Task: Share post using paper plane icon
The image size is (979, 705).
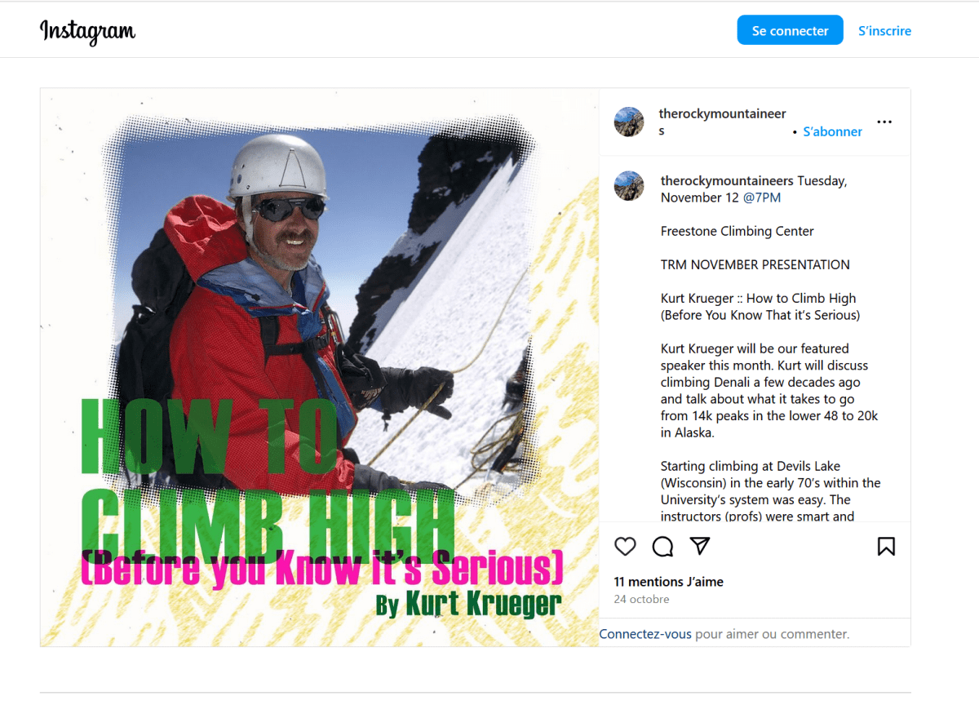Action: click(x=700, y=546)
